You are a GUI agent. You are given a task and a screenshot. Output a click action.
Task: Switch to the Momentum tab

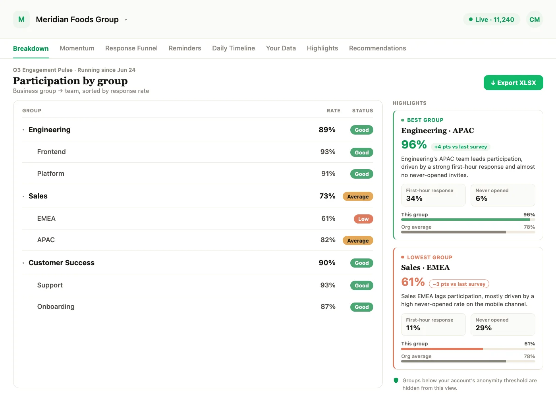[77, 48]
